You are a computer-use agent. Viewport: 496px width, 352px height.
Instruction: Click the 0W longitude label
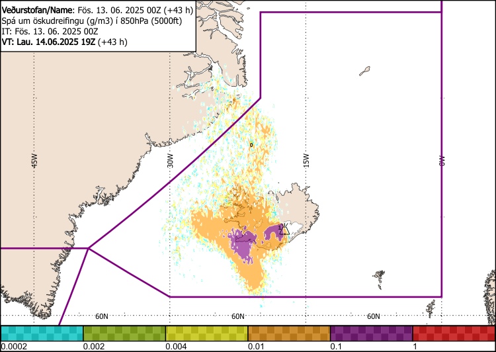pos(442,161)
